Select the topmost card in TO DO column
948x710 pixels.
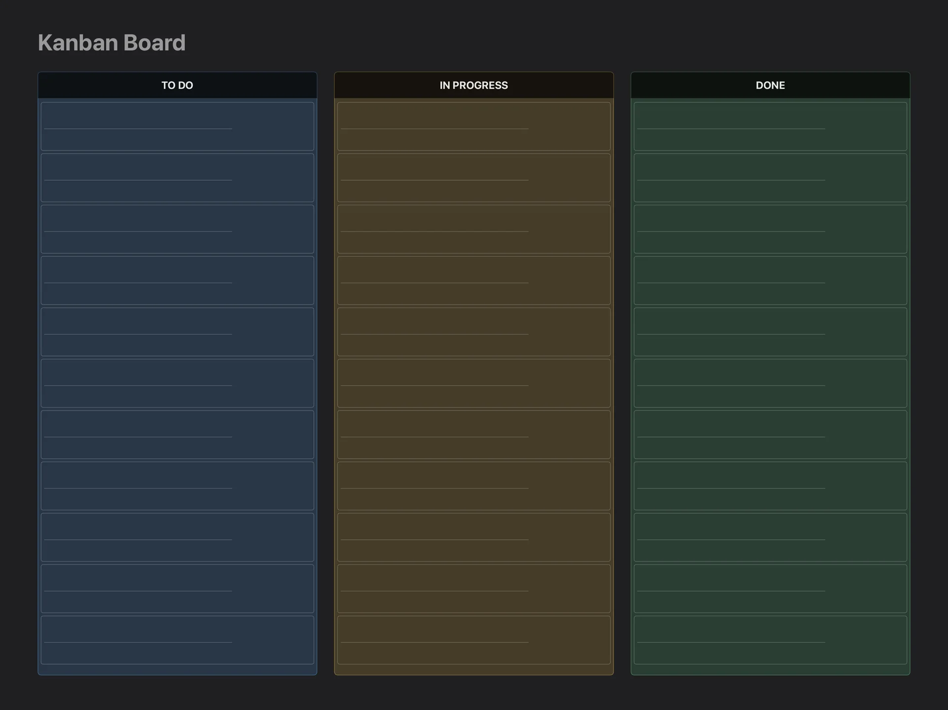pos(177,126)
